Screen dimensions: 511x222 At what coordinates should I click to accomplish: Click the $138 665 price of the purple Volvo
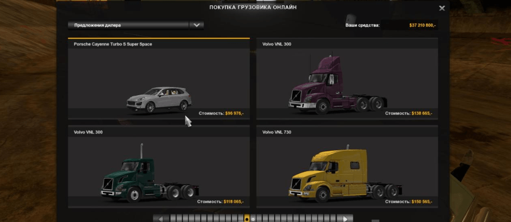(x=422, y=113)
